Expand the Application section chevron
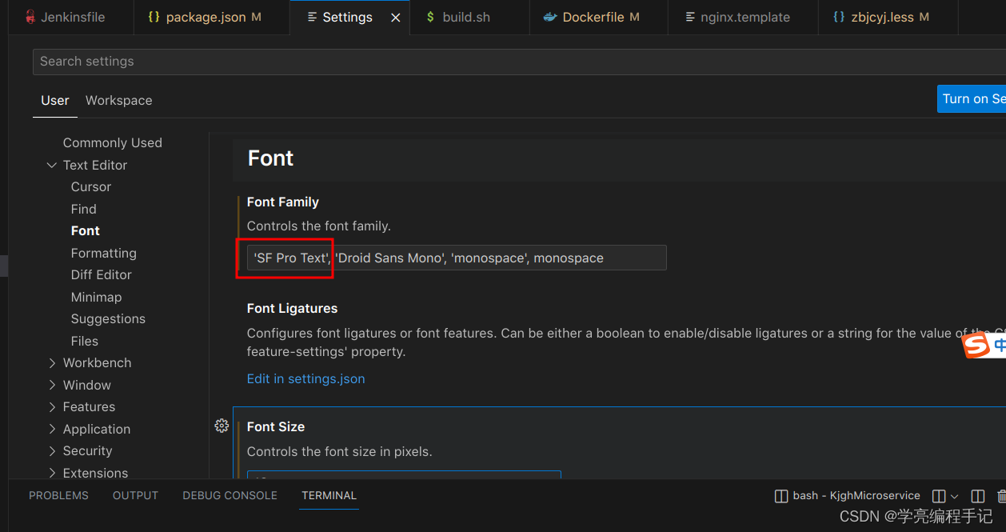This screenshot has width=1006, height=532. [52, 429]
